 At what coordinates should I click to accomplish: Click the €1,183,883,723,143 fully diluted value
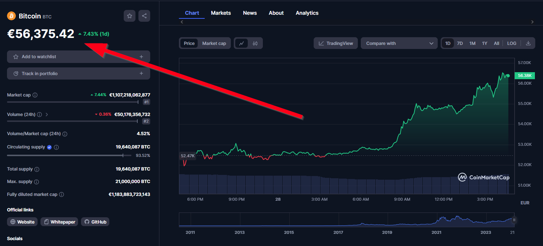pyautogui.click(x=129, y=194)
